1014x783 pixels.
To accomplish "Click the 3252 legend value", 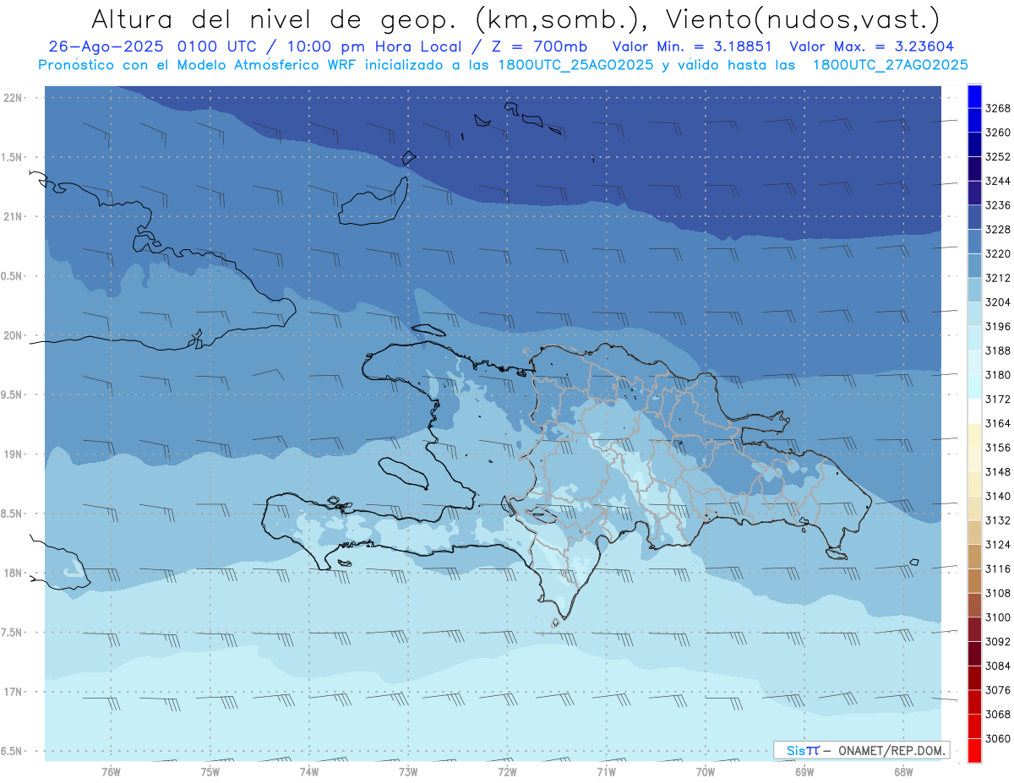I will (x=998, y=157).
